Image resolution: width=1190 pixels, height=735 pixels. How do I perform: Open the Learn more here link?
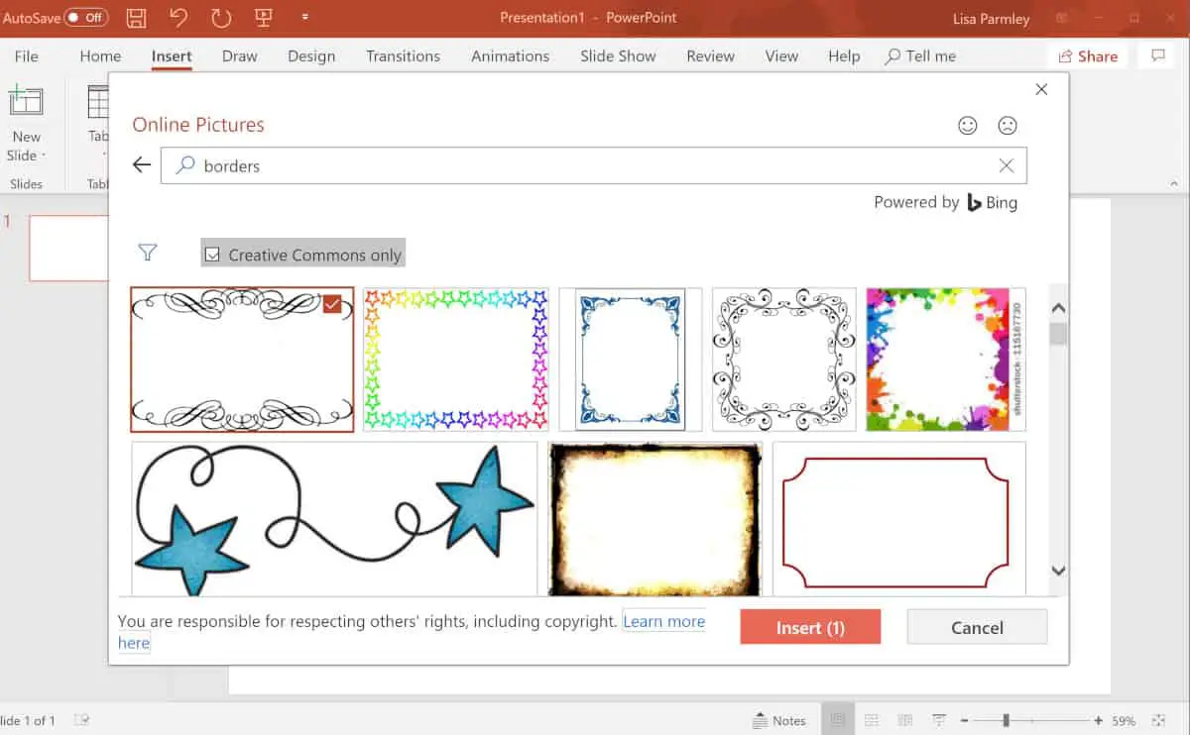coord(663,622)
